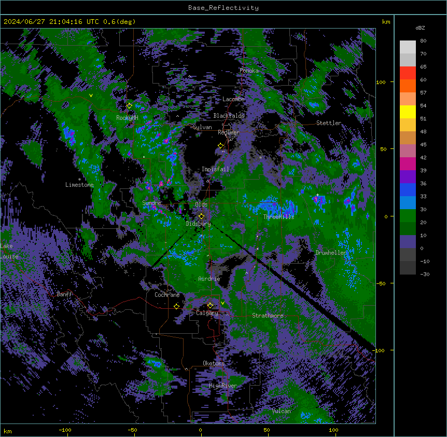Click the yellow diamond marker above Didsbury
This screenshot has width=447, height=437.
tap(201, 216)
